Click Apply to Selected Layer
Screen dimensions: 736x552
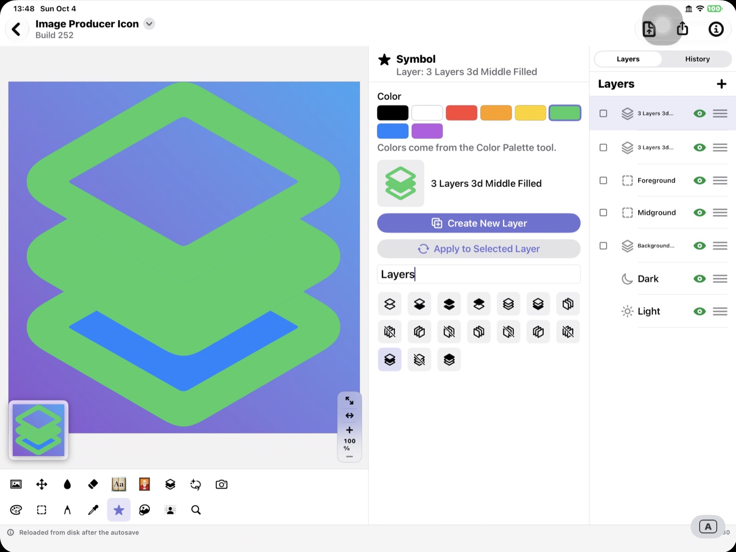pyautogui.click(x=479, y=249)
